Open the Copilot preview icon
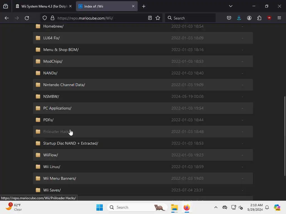Screen dimensions: 286x214 click(277, 207)
